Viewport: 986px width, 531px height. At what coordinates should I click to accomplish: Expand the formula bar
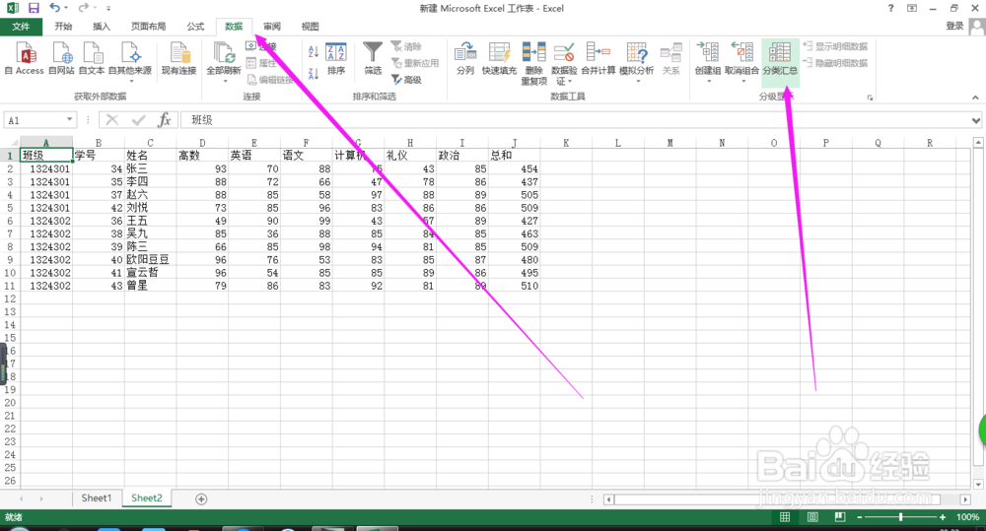[975, 120]
